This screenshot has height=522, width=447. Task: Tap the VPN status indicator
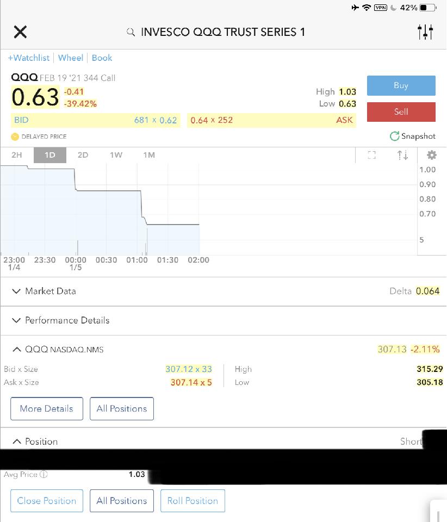[381, 7]
